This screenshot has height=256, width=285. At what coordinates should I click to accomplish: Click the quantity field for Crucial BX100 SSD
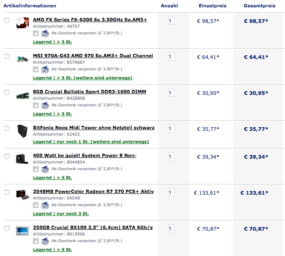(171, 229)
